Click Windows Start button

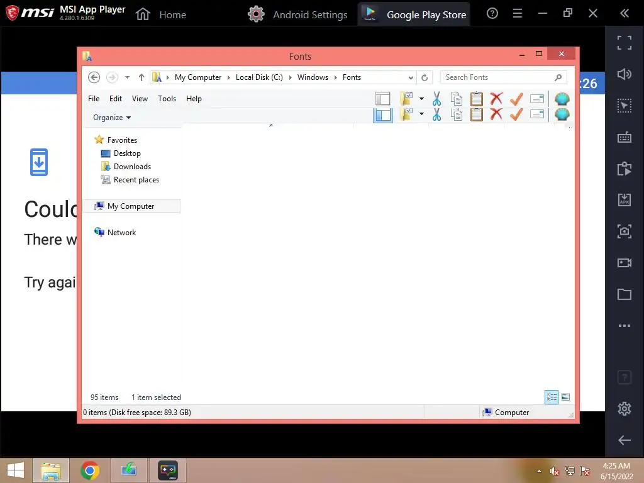(16, 470)
